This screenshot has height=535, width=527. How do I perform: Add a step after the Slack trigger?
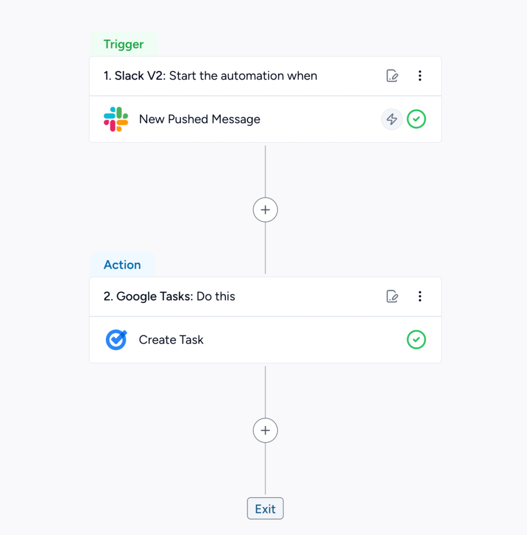point(265,210)
